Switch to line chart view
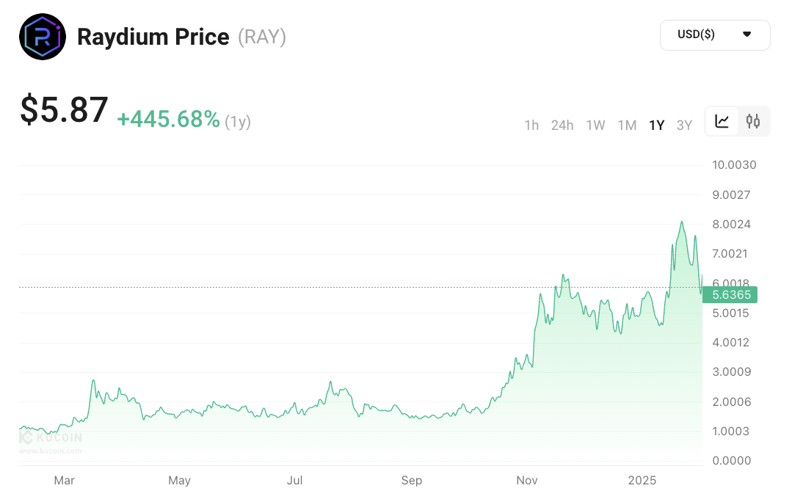Image resolution: width=803 pixels, height=502 pixels. (722, 121)
